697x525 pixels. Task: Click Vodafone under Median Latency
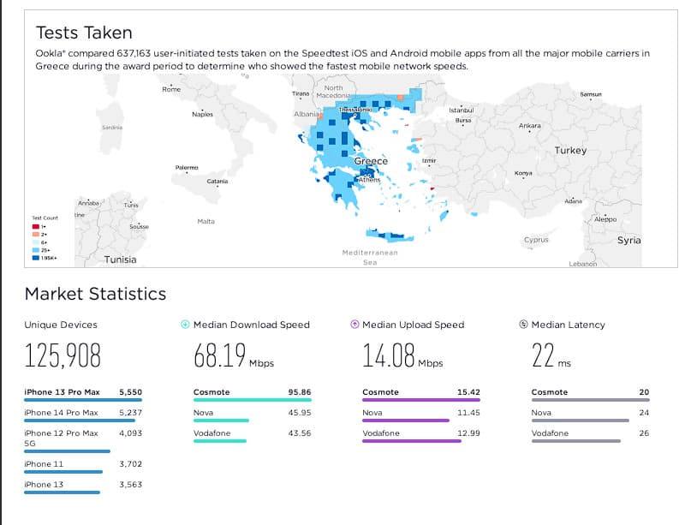click(x=550, y=433)
